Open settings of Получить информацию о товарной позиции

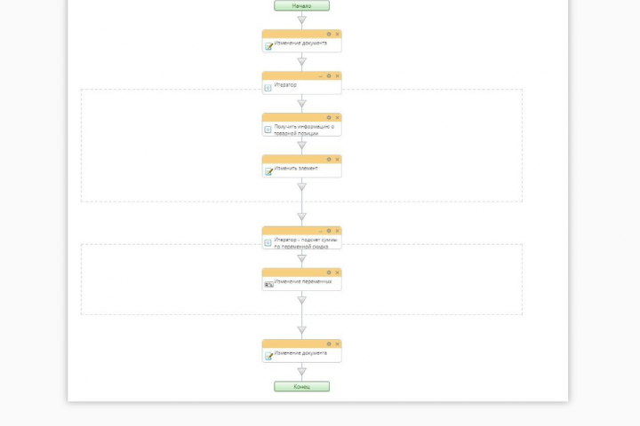pos(329,118)
